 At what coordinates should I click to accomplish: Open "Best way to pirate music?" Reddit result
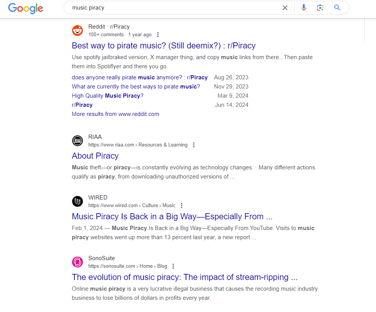click(163, 45)
